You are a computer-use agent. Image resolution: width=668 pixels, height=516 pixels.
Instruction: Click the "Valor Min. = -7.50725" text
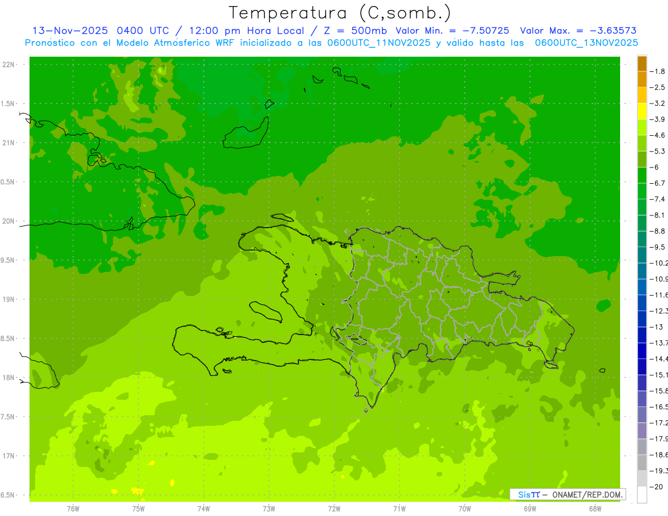pyautogui.click(x=452, y=31)
